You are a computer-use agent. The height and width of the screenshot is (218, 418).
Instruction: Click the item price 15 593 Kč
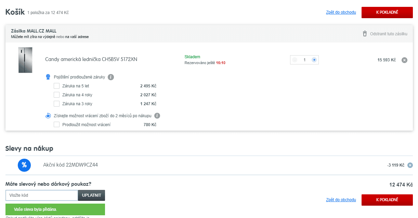387,60
